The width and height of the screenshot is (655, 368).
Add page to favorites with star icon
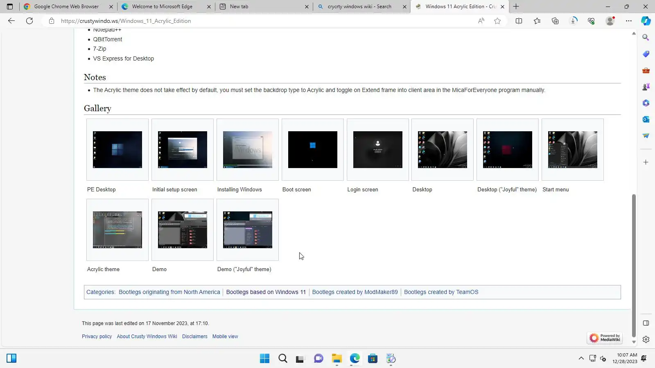497,21
